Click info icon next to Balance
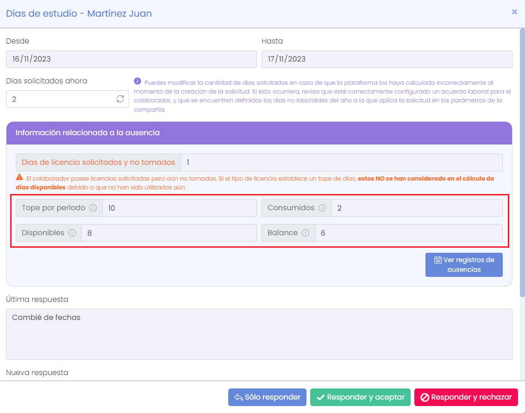Image resolution: width=525 pixels, height=413 pixels. [x=306, y=233]
